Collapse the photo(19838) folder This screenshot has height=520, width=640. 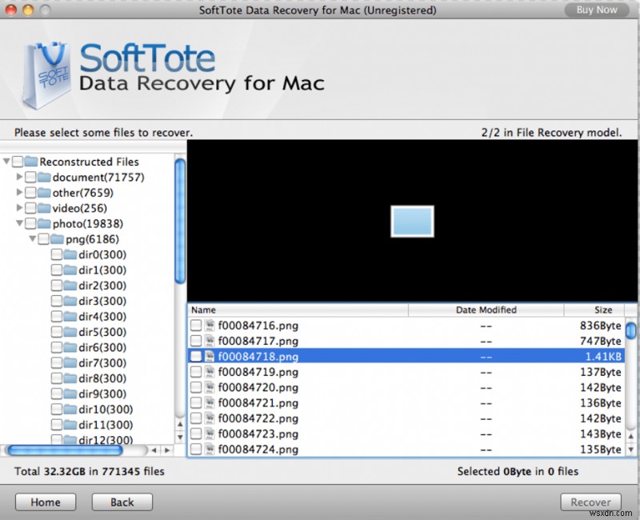[19, 223]
